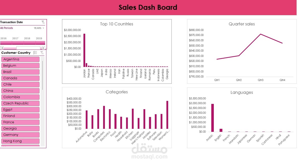This screenshot has width=299, height=163.
Task: Select Germany in the country slicer
Action: [x=20, y=135]
